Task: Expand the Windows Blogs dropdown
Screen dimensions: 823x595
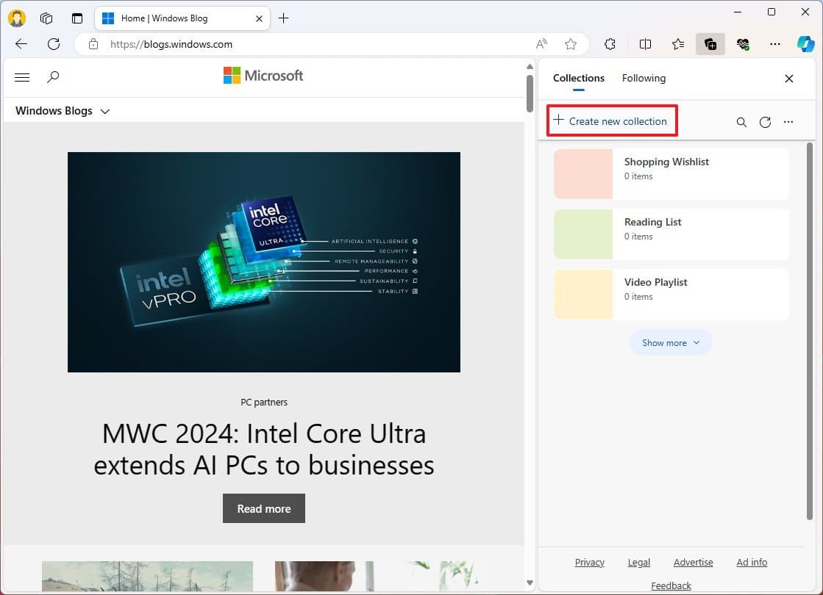Action: coord(104,112)
